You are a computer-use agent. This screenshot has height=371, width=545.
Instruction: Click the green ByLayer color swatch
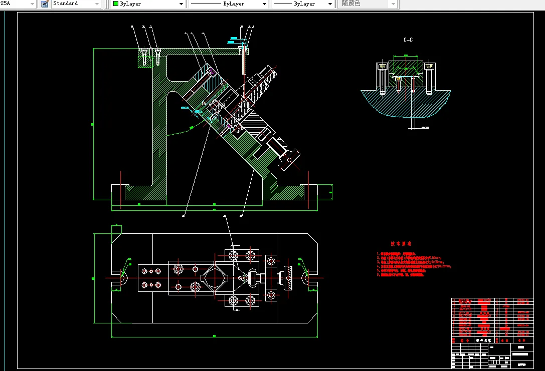(116, 4)
